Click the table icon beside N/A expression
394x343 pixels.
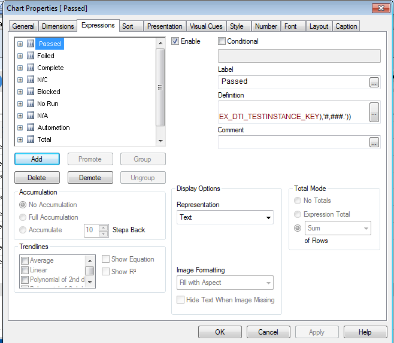point(31,116)
